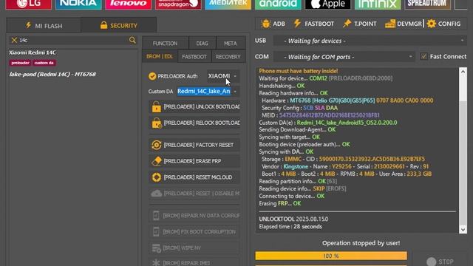
Task: Open the Infinix brand tab
Action: point(378,4)
